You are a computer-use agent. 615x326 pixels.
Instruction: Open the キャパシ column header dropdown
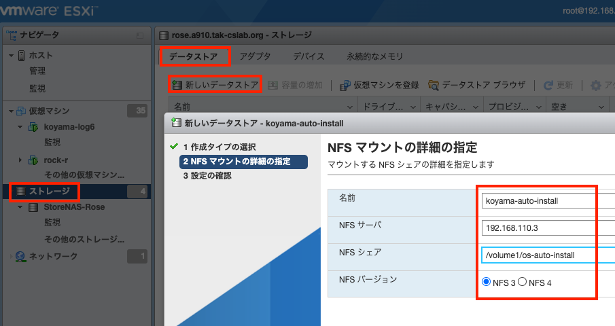coord(476,107)
